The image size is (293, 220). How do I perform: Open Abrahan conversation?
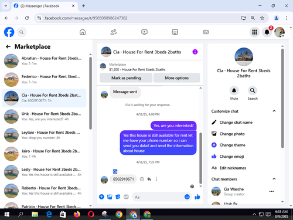click(x=44, y=61)
